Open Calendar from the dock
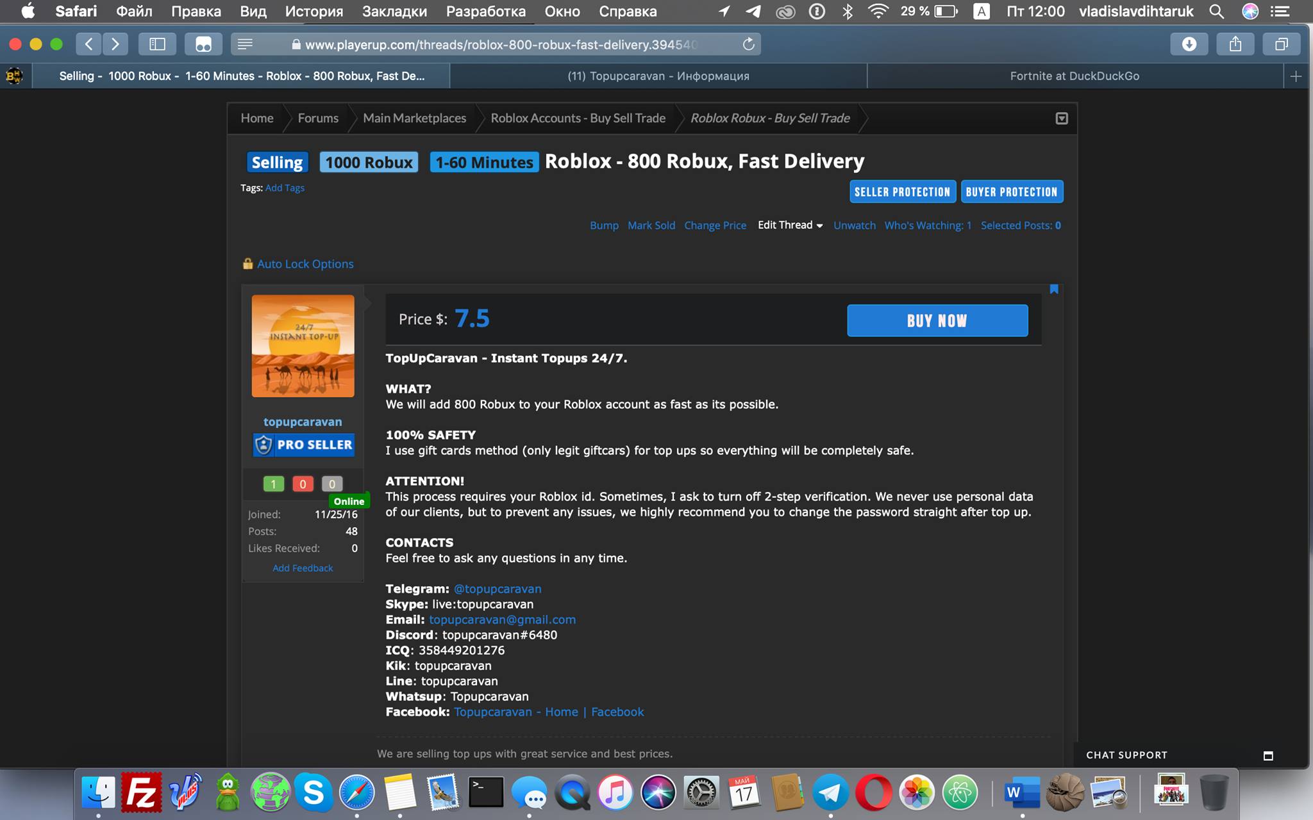Viewport: 1313px width, 820px height. [744, 792]
